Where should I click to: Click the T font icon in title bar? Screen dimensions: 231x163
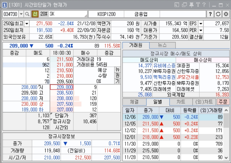(198, 4)
